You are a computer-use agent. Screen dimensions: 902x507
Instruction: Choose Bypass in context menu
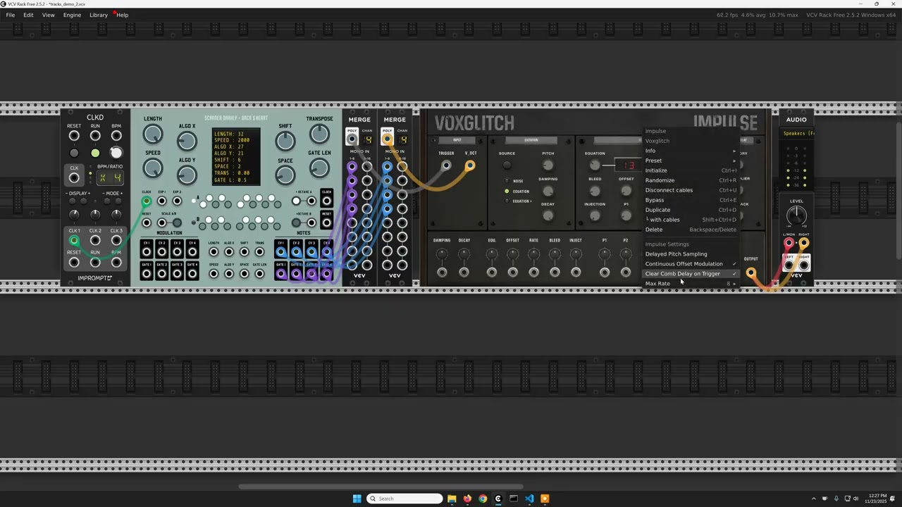691,200
